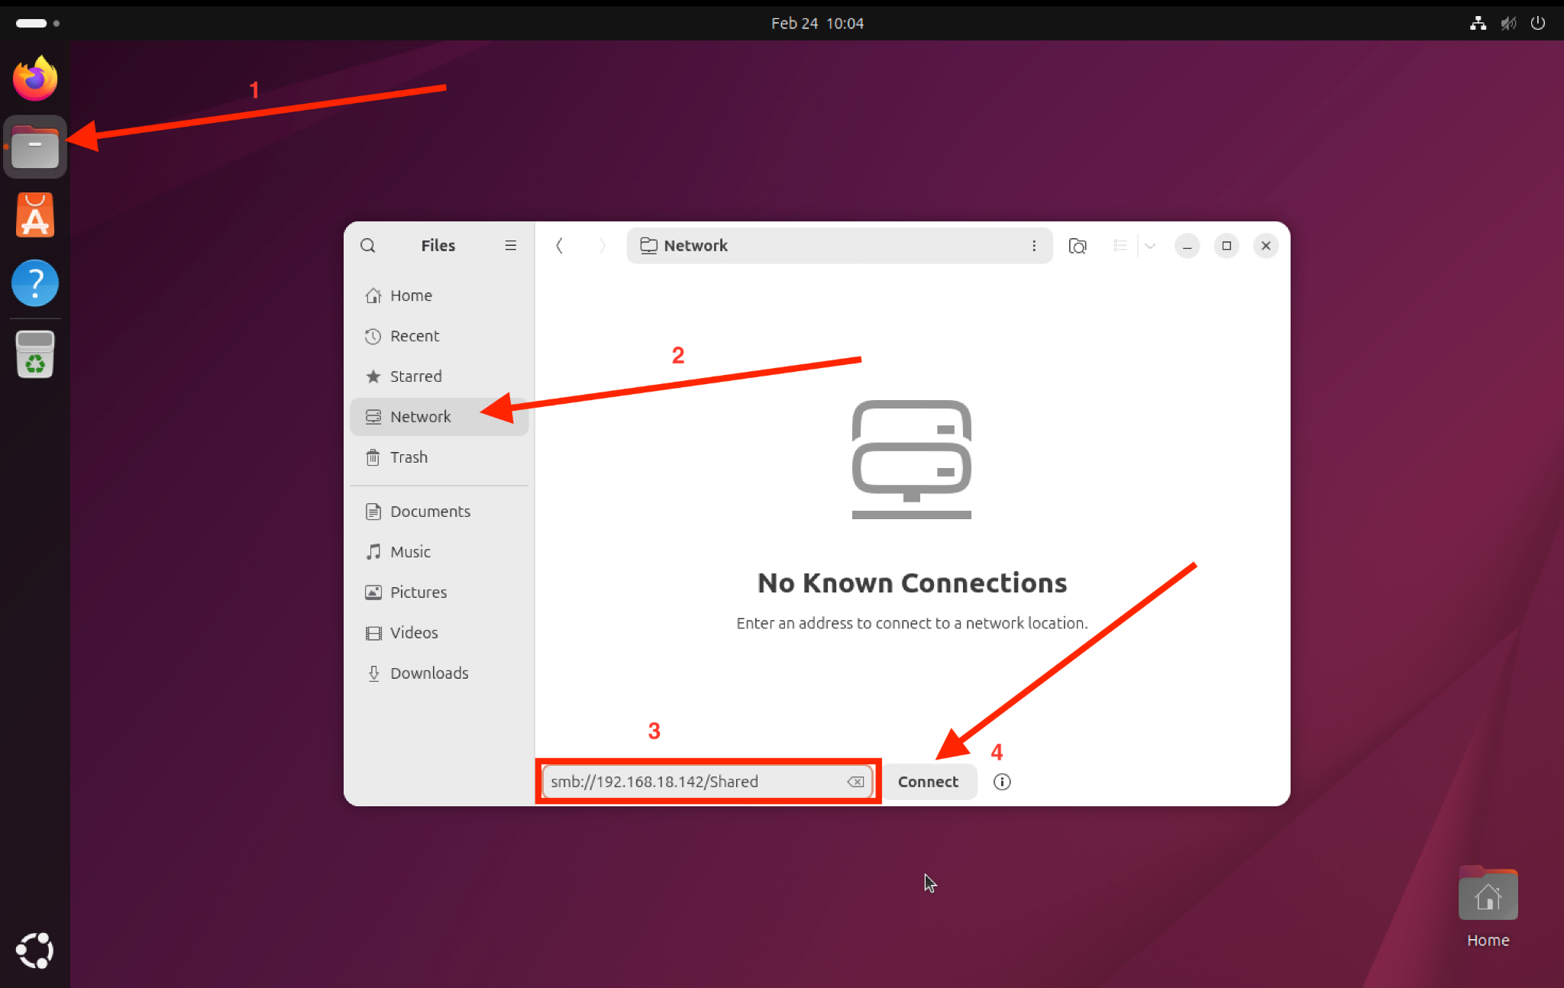1564x988 pixels.
Task: Click the back navigation arrow
Action: [560, 246]
